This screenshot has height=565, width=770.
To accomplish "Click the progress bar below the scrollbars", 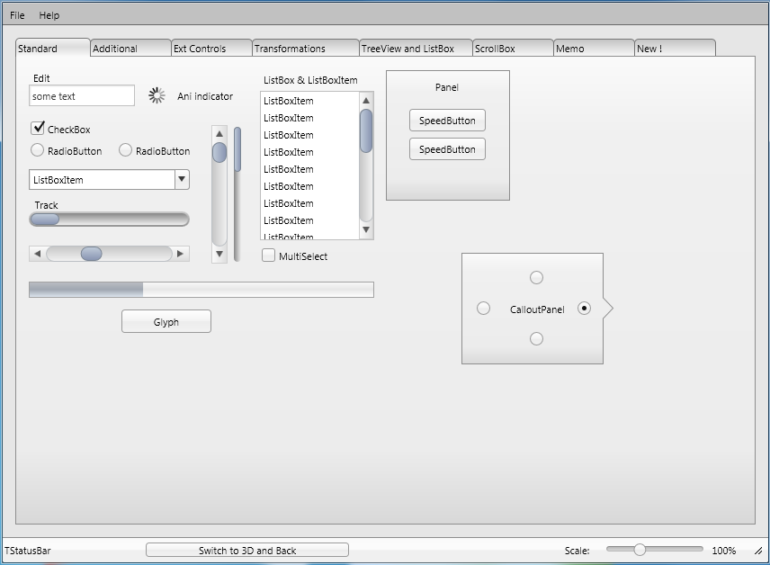I will 201,290.
